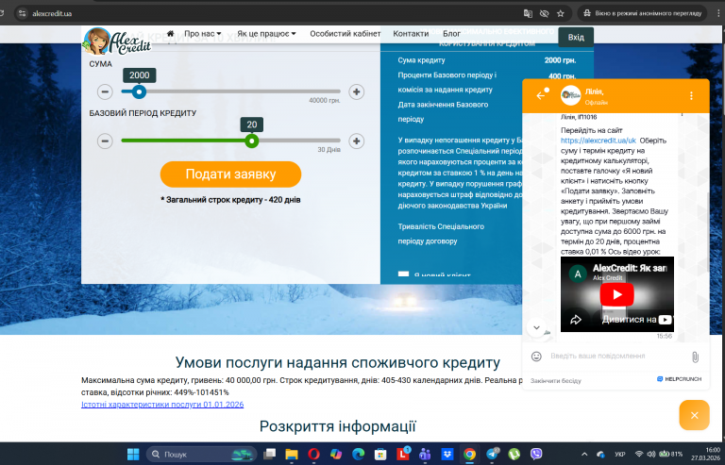Click "Дивитися на YouTube" on the video
Screen dimensions: 725x465
637,319
